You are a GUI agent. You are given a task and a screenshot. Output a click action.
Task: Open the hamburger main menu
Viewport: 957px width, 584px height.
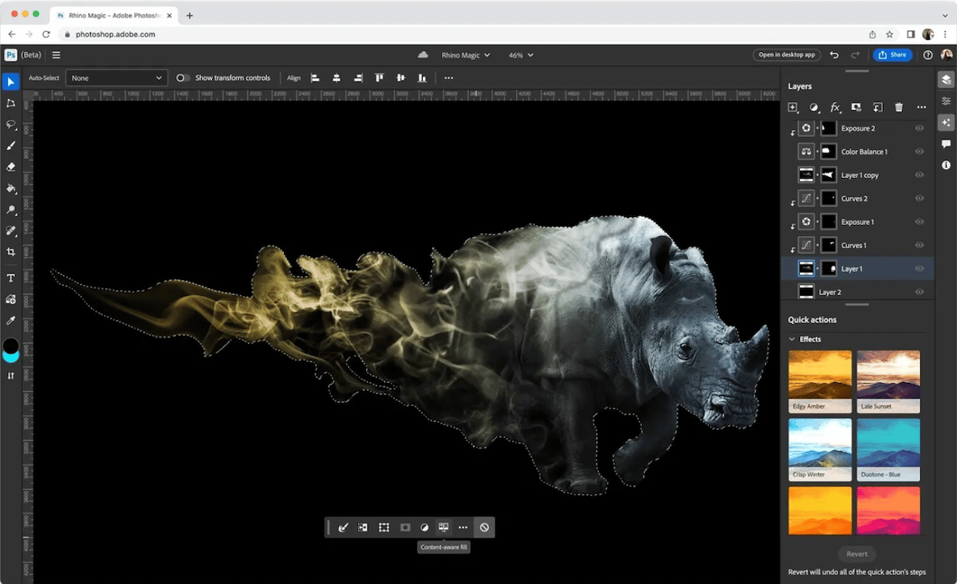click(x=56, y=55)
